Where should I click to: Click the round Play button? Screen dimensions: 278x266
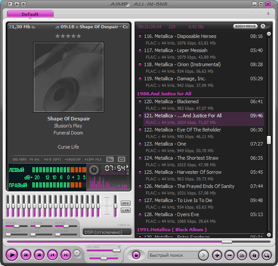coord(12,255)
